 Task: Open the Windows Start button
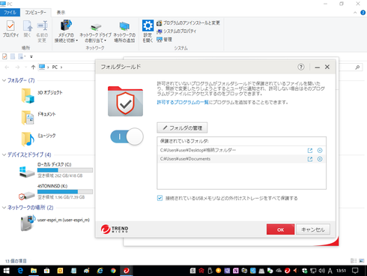coord(6,271)
